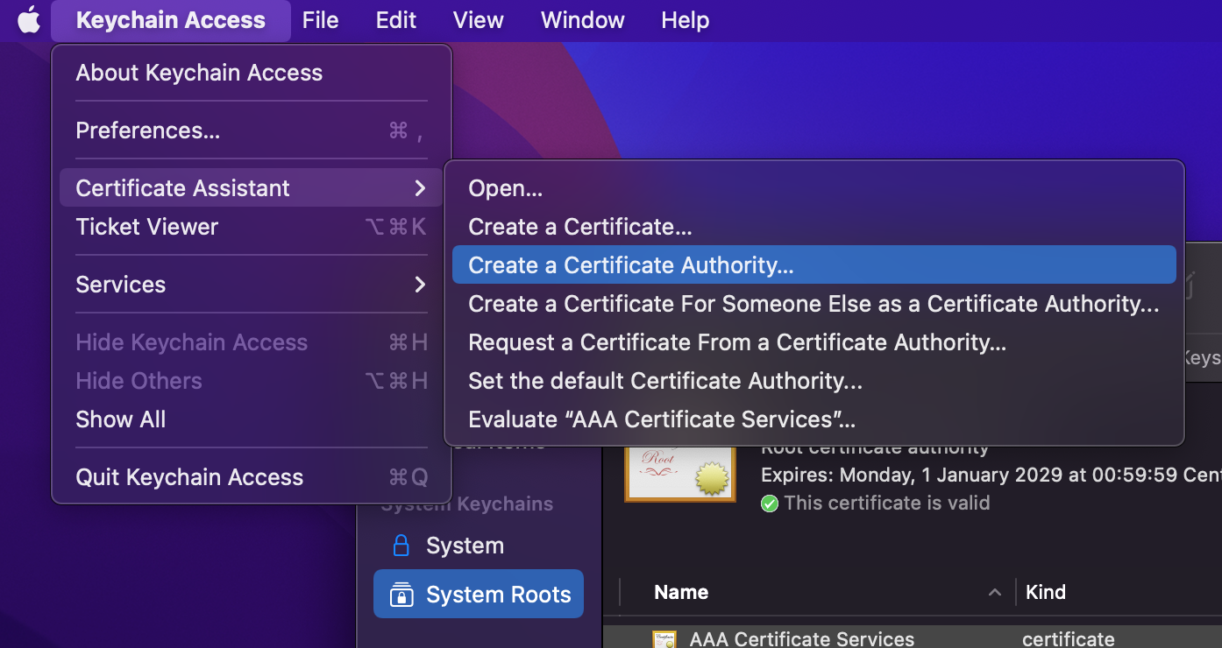This screenshot has width=1222, height=648.
Task: Open Preferences from Keychain Access menu
Action: pos(147,130)
